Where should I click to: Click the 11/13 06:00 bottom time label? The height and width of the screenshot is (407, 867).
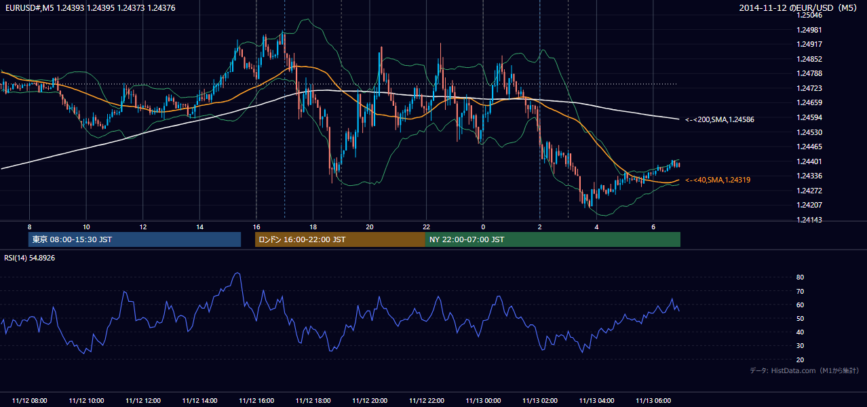point(653,401)
